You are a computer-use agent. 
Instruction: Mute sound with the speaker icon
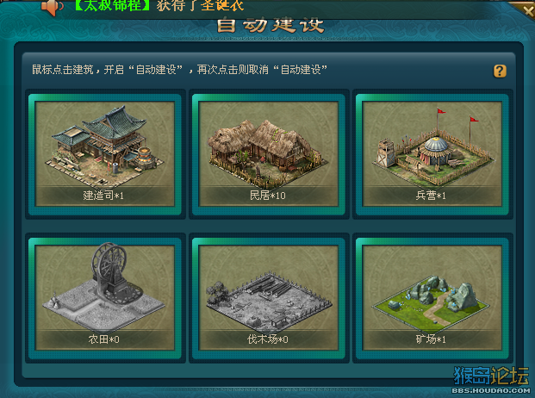(52, 7)
